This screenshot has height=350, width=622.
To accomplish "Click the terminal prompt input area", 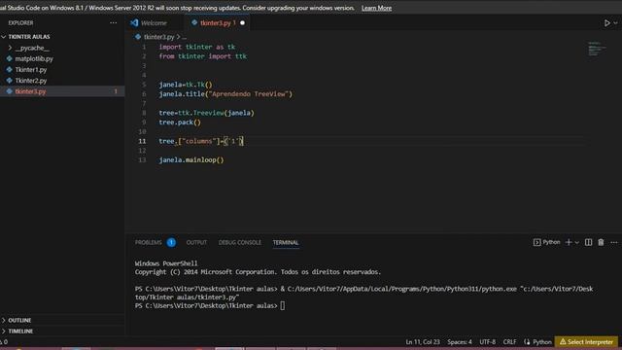I will click(x=283, y=305).
